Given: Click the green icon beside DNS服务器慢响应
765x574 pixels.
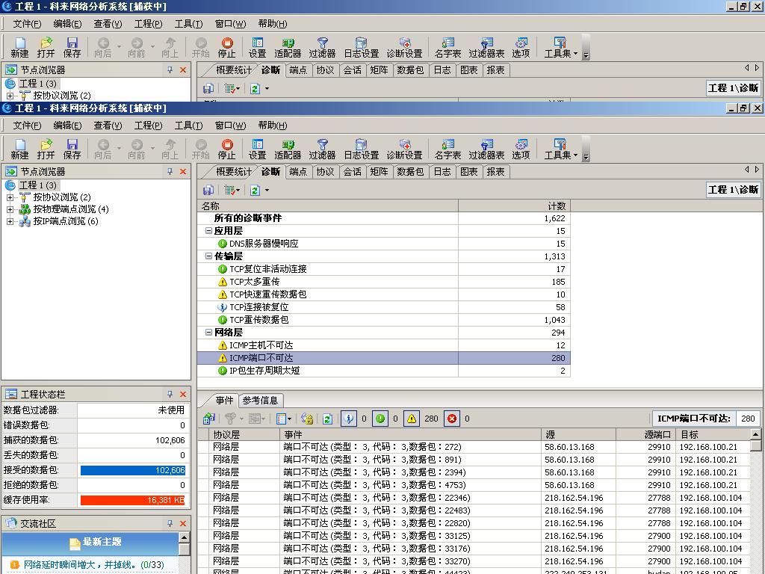Looking at the screenshot, I should pos(222,244).
